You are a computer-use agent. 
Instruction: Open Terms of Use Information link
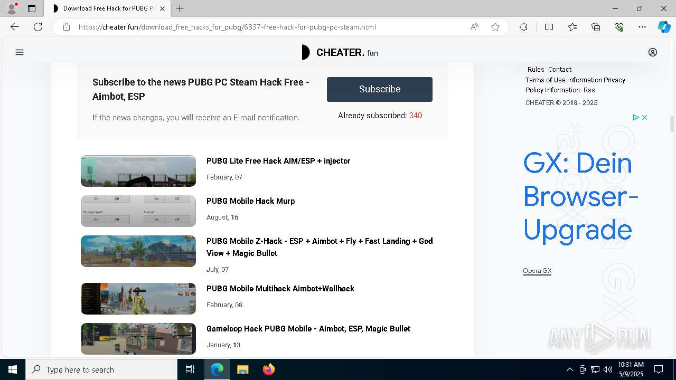coord(564,80)
